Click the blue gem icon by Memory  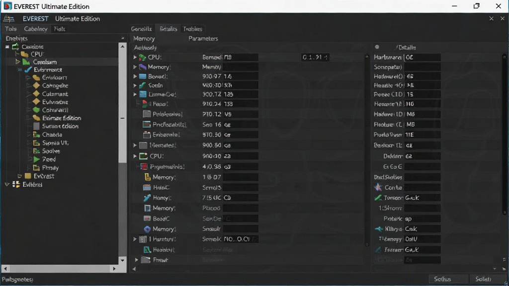click(147, 229)
